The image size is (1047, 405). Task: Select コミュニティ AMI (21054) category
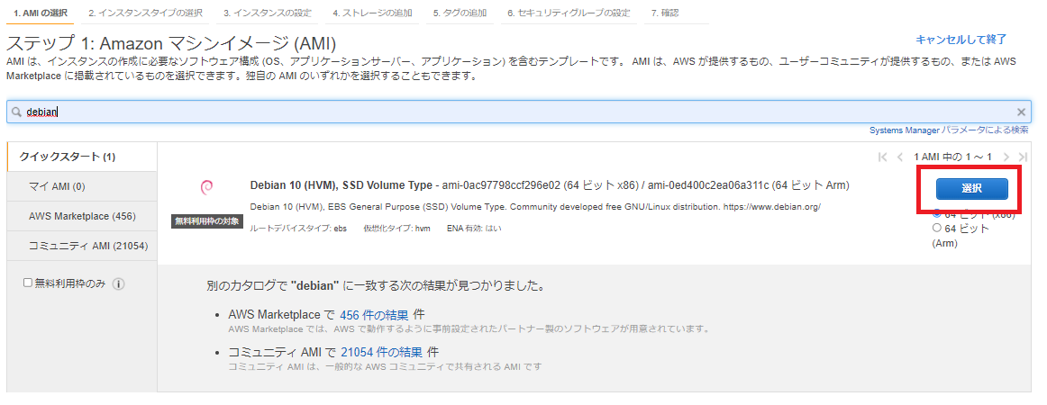tap(82, 246)
